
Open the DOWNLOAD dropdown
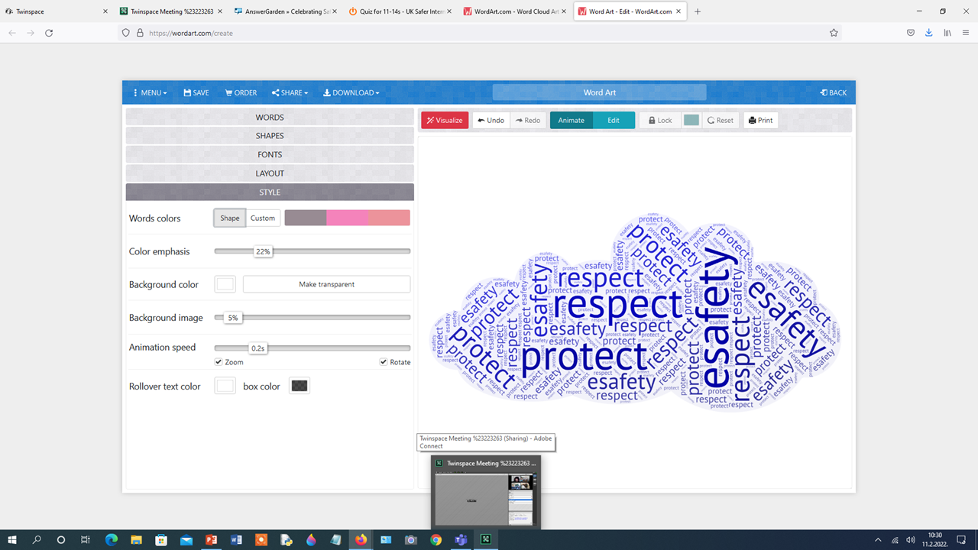coord(351,92)
